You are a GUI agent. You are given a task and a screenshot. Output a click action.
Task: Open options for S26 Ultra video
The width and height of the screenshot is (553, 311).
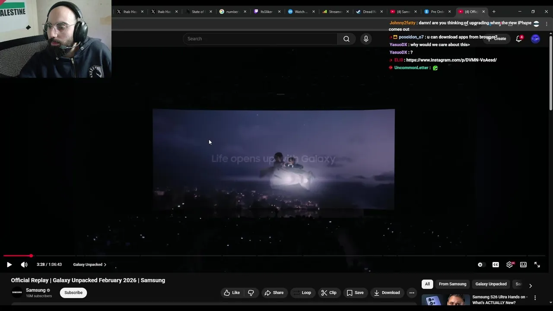tap(535, 298)
